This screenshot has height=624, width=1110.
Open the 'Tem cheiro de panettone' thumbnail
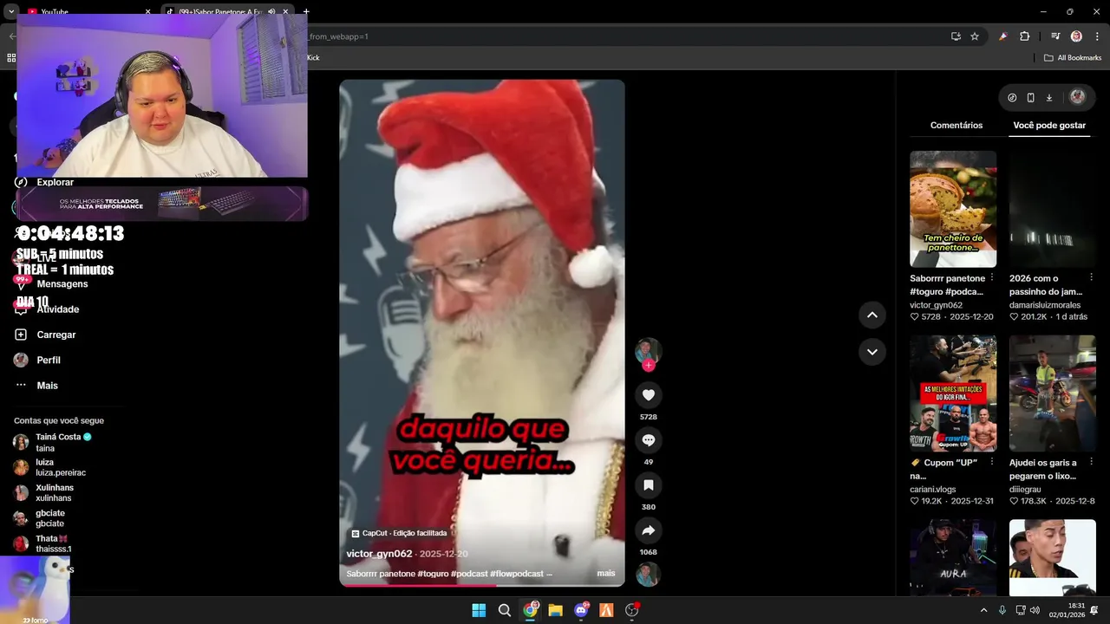(953, 209)
